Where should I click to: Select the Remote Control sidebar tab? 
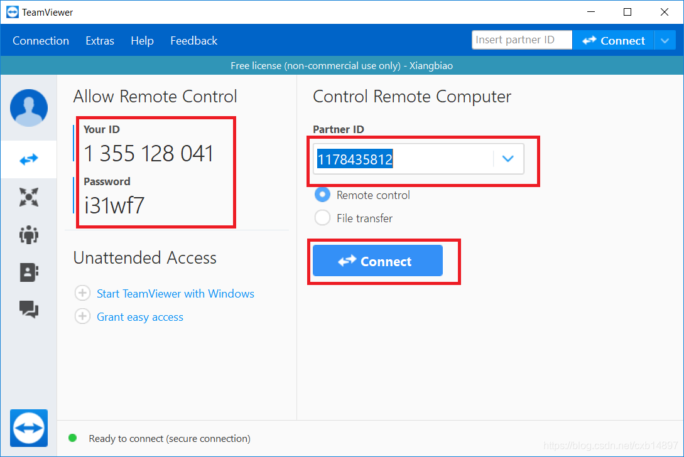pyautogui.click(x=29, y=159)
